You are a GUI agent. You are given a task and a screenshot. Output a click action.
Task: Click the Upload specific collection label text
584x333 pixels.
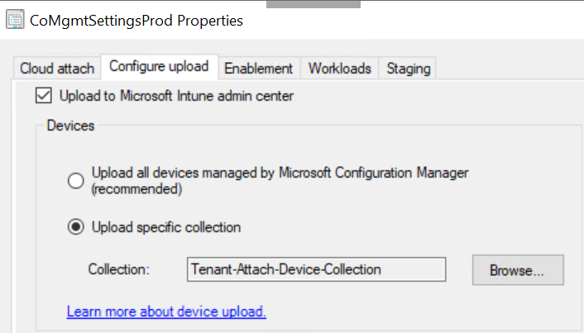coord(166,227)
